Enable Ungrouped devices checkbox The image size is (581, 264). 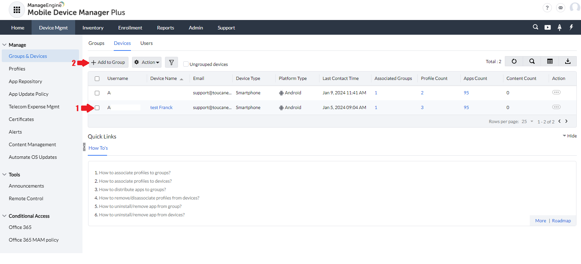point(186,64)
